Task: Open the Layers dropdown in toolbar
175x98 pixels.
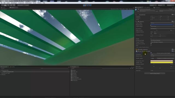Action: (153, 5)
